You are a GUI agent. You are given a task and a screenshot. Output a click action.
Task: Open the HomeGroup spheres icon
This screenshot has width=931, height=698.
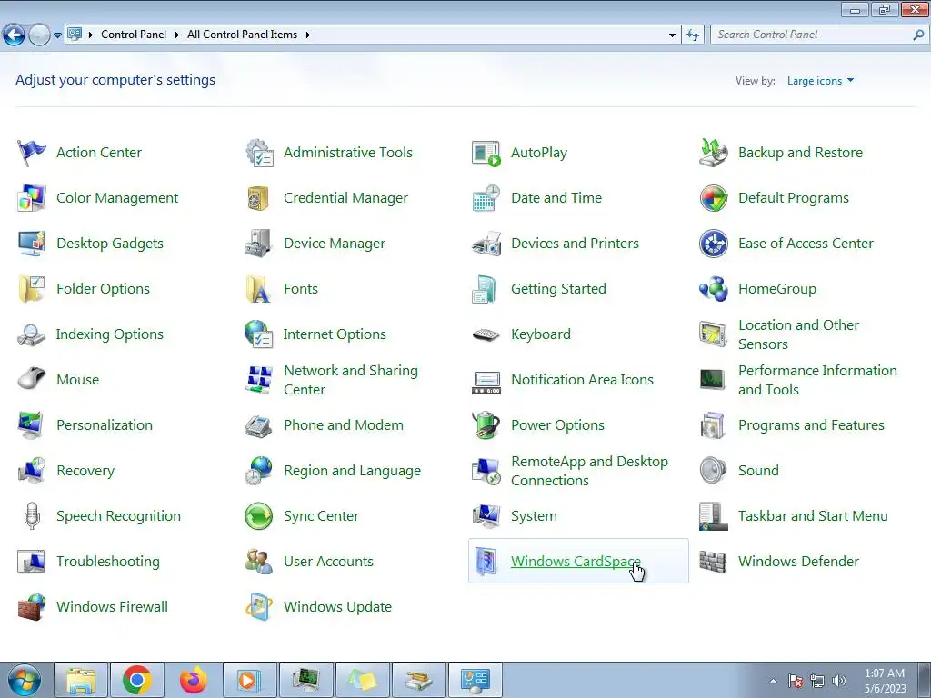coord(713,288)
